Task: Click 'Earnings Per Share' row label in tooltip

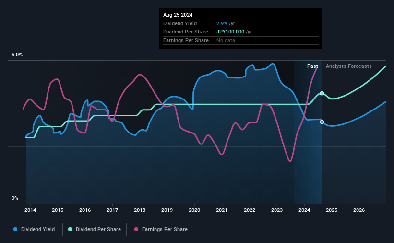Action: (x=186, y=40)
